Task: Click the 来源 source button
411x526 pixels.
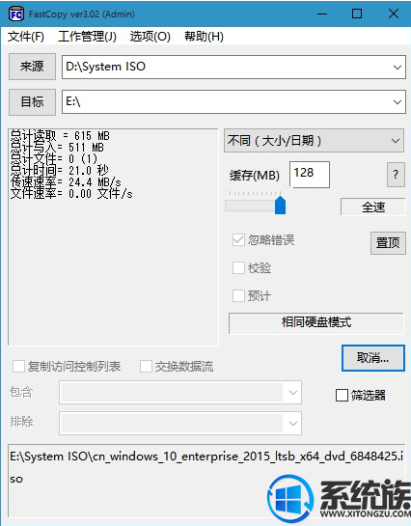Action: [x=32, y=67]
